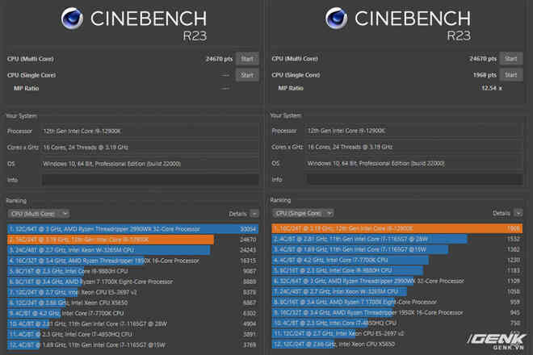The image size is (533, 355).
Task: Click the OS value text in the left window
Action: [111, 164]
